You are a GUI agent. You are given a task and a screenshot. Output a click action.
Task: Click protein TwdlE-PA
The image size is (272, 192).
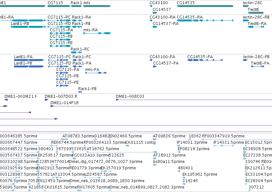click(260, 63)
